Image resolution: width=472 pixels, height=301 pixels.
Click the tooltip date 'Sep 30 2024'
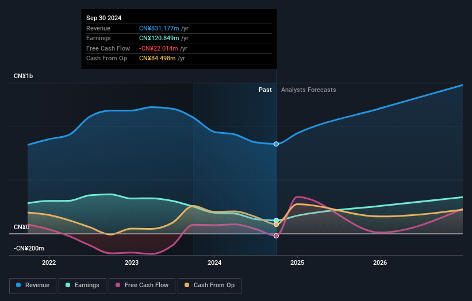pos(104,18)
